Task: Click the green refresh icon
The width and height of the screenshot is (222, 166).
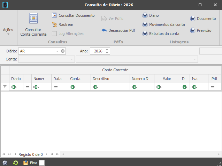Action: click(x=15, y=163)
